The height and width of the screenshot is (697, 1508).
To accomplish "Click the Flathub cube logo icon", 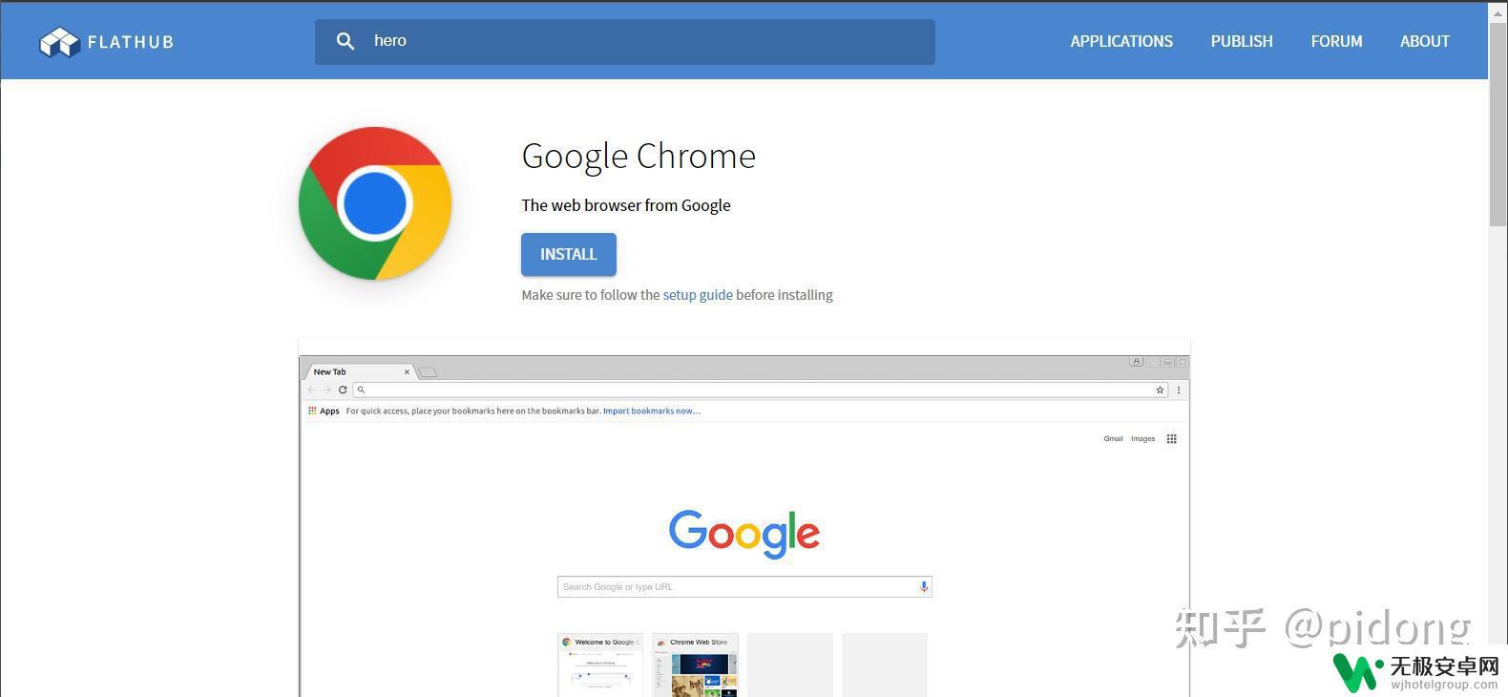I will (x=59, y=42).
